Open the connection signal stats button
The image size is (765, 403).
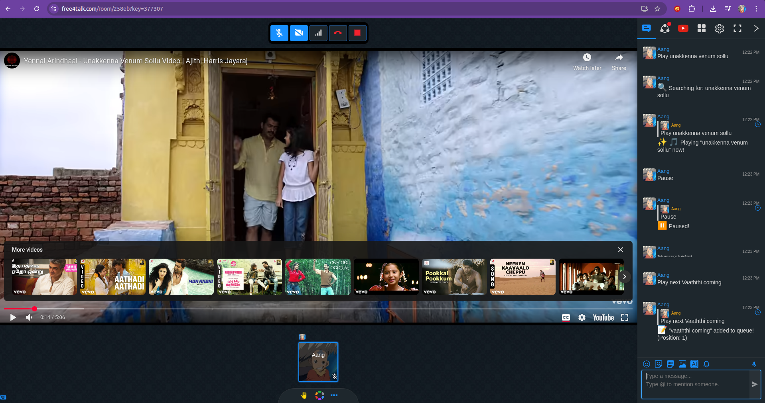pos(318,33)
